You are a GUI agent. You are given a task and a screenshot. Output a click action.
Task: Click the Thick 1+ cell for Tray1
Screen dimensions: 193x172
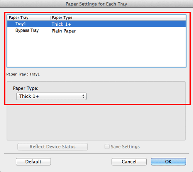tap(61, 24)
